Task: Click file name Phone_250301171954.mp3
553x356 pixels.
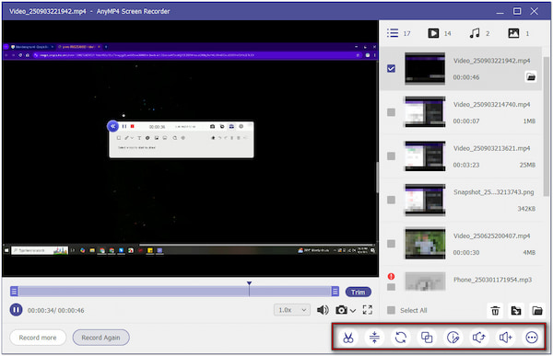Action: (x=492, y=280)
